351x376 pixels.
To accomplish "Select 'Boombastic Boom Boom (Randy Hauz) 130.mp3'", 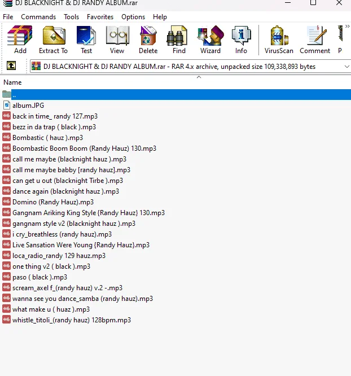I will [x=84, y=148].
